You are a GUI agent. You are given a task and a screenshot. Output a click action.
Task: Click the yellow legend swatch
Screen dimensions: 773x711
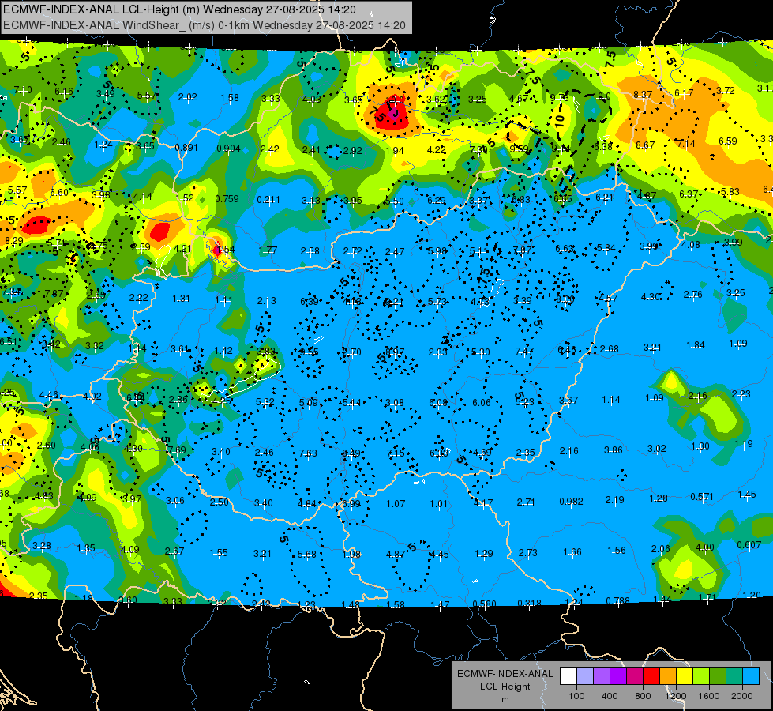pyautogui.click(x=685, y=675)
